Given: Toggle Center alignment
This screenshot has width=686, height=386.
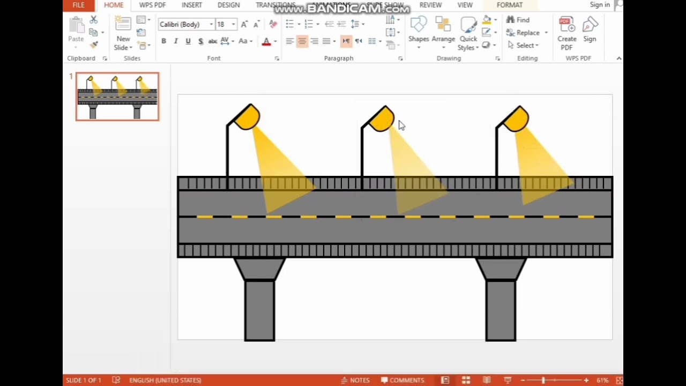Looking at the screenshot, I should [302, 41].
